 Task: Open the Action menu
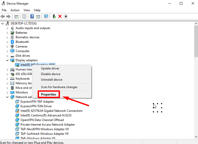tap(15, 10)
